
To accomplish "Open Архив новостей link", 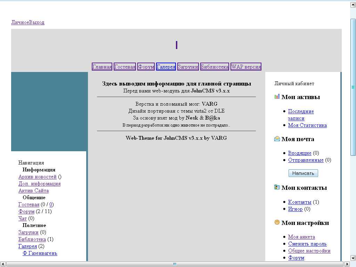I will (x=38, y=177).
